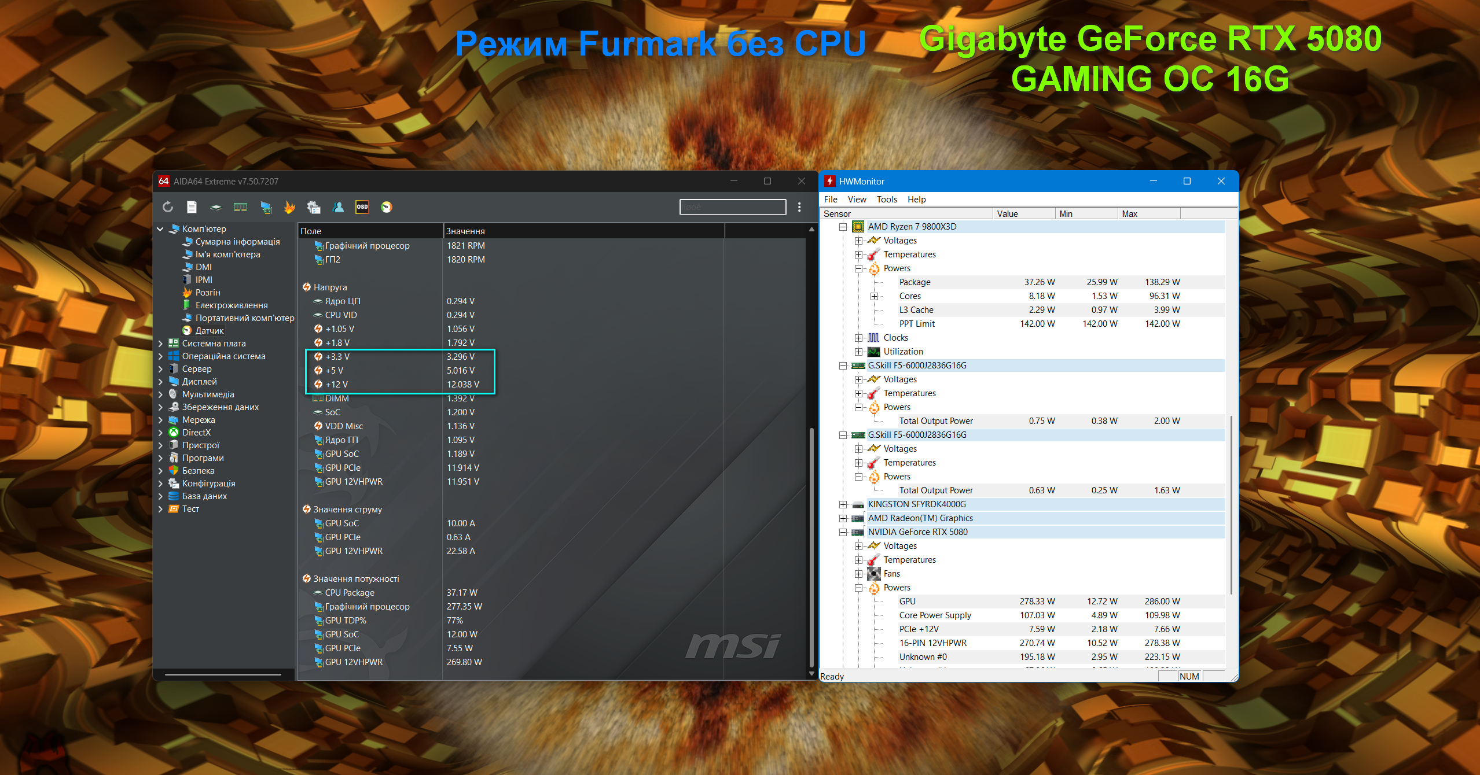This screenshot has width=1480, height=775.
Task: Collapse the NVIDIA GeForce RTX 5080 node
Action: 843,532
